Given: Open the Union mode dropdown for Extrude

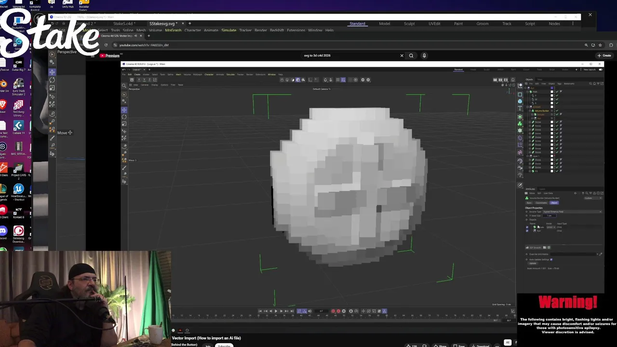Looking at the screenshot, I should (x=551, y=227).
